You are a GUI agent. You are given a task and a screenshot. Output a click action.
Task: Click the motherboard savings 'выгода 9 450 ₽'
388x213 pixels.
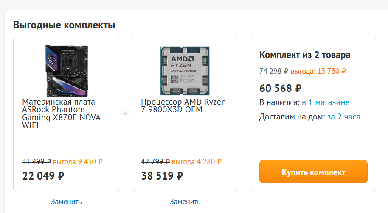(78, 161)
